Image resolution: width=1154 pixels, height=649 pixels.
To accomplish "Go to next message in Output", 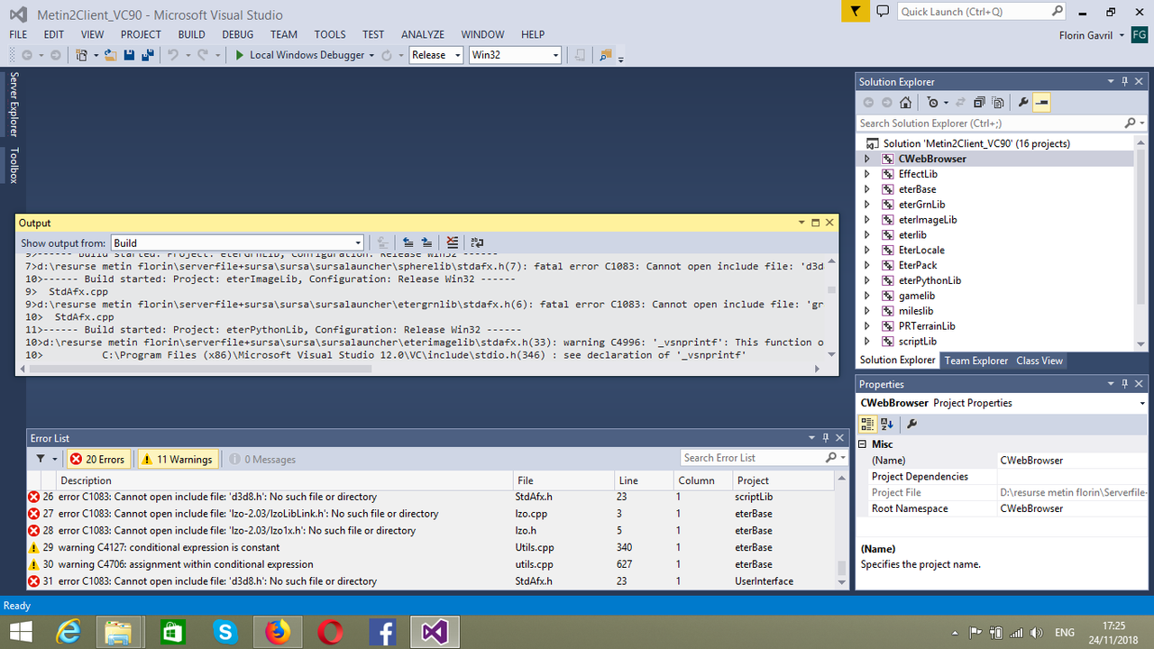I will pyautogui.click(x=426, y=242).
